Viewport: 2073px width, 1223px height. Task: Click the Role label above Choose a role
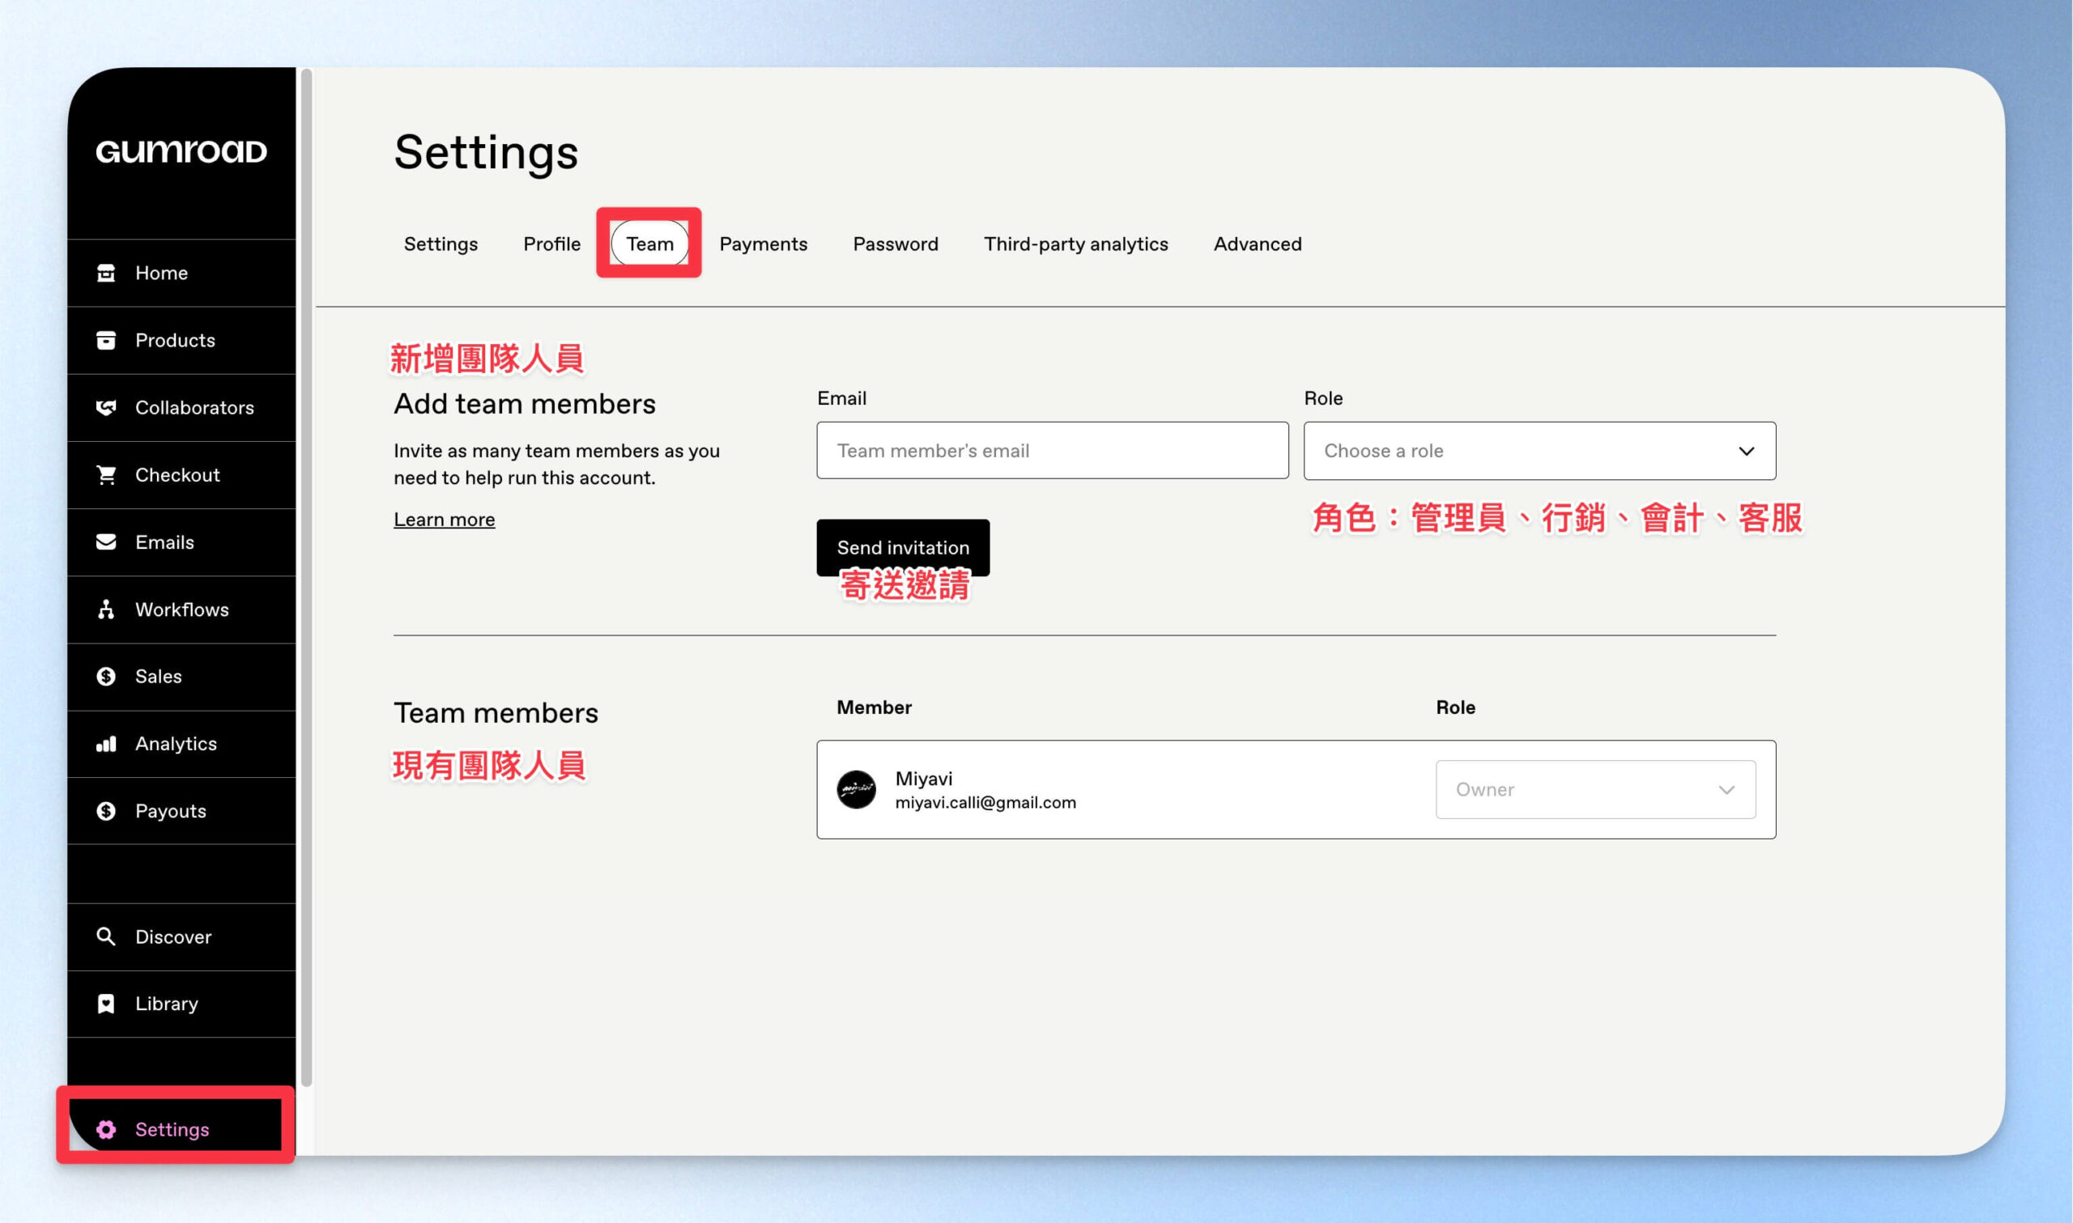pos(1324,398)
